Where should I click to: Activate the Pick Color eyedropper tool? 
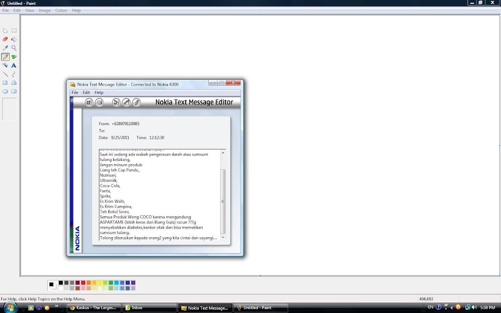coord(5,48)
